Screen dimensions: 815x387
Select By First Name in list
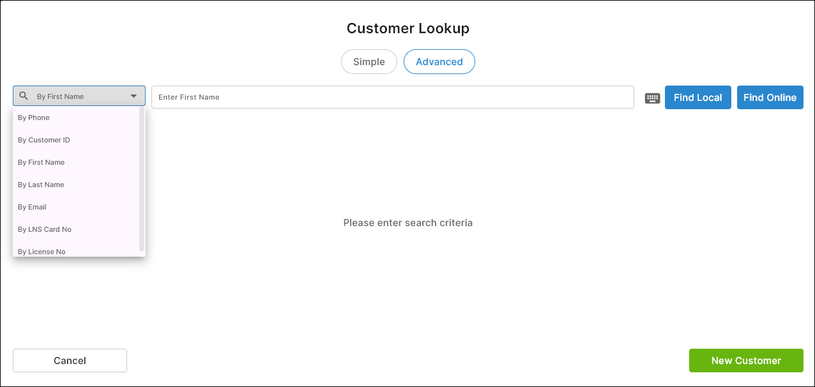[x=76, y=162]
